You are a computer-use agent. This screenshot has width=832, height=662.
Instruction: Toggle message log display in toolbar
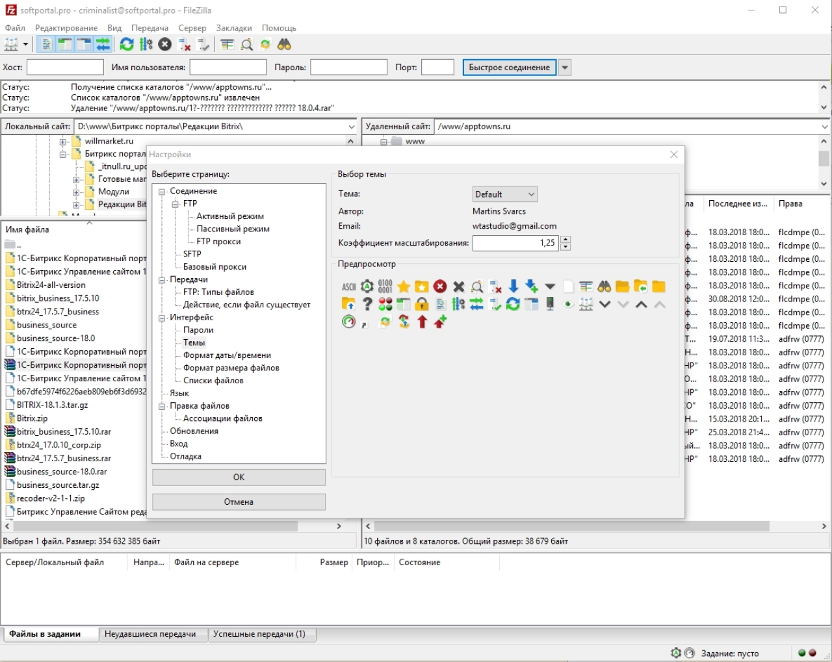(46, 44)
